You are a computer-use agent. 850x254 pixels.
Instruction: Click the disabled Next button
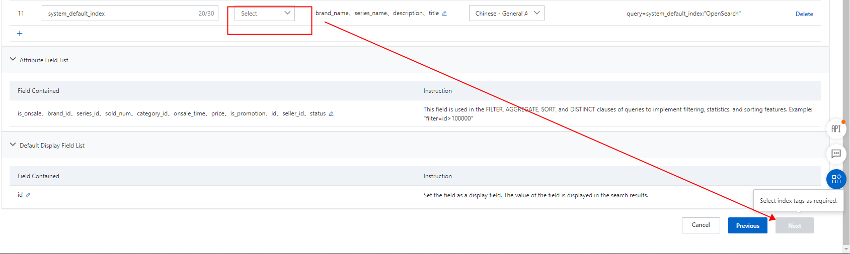coord(794,225)
